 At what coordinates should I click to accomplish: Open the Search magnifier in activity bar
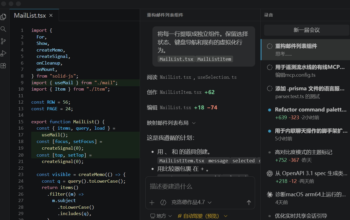[3, 29]
